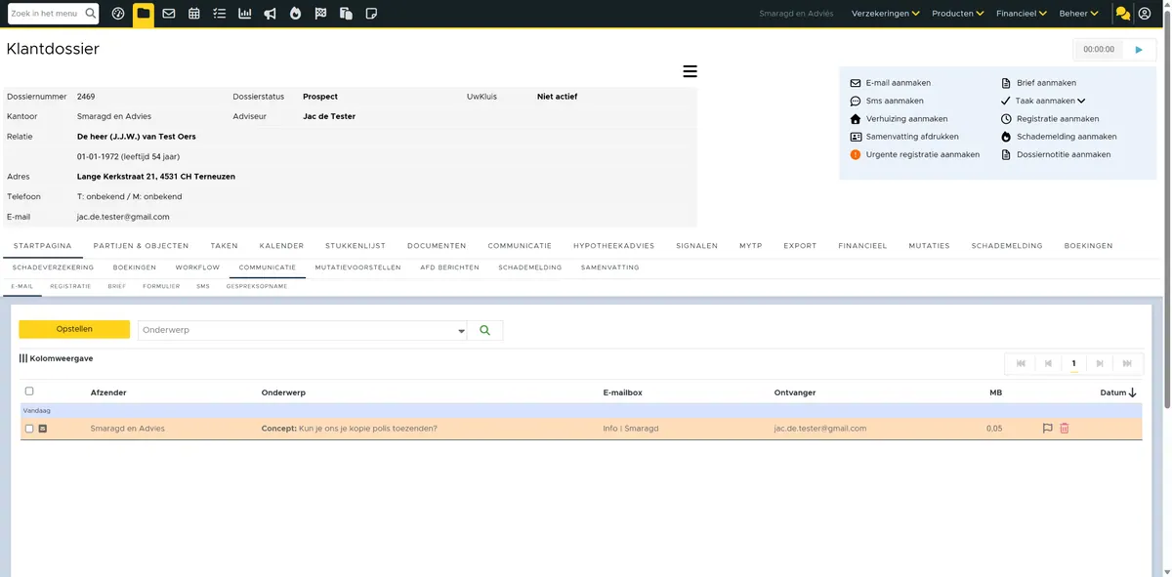Open the calendar icon in top bar
1172x577 pixels.
coord(194,14)
